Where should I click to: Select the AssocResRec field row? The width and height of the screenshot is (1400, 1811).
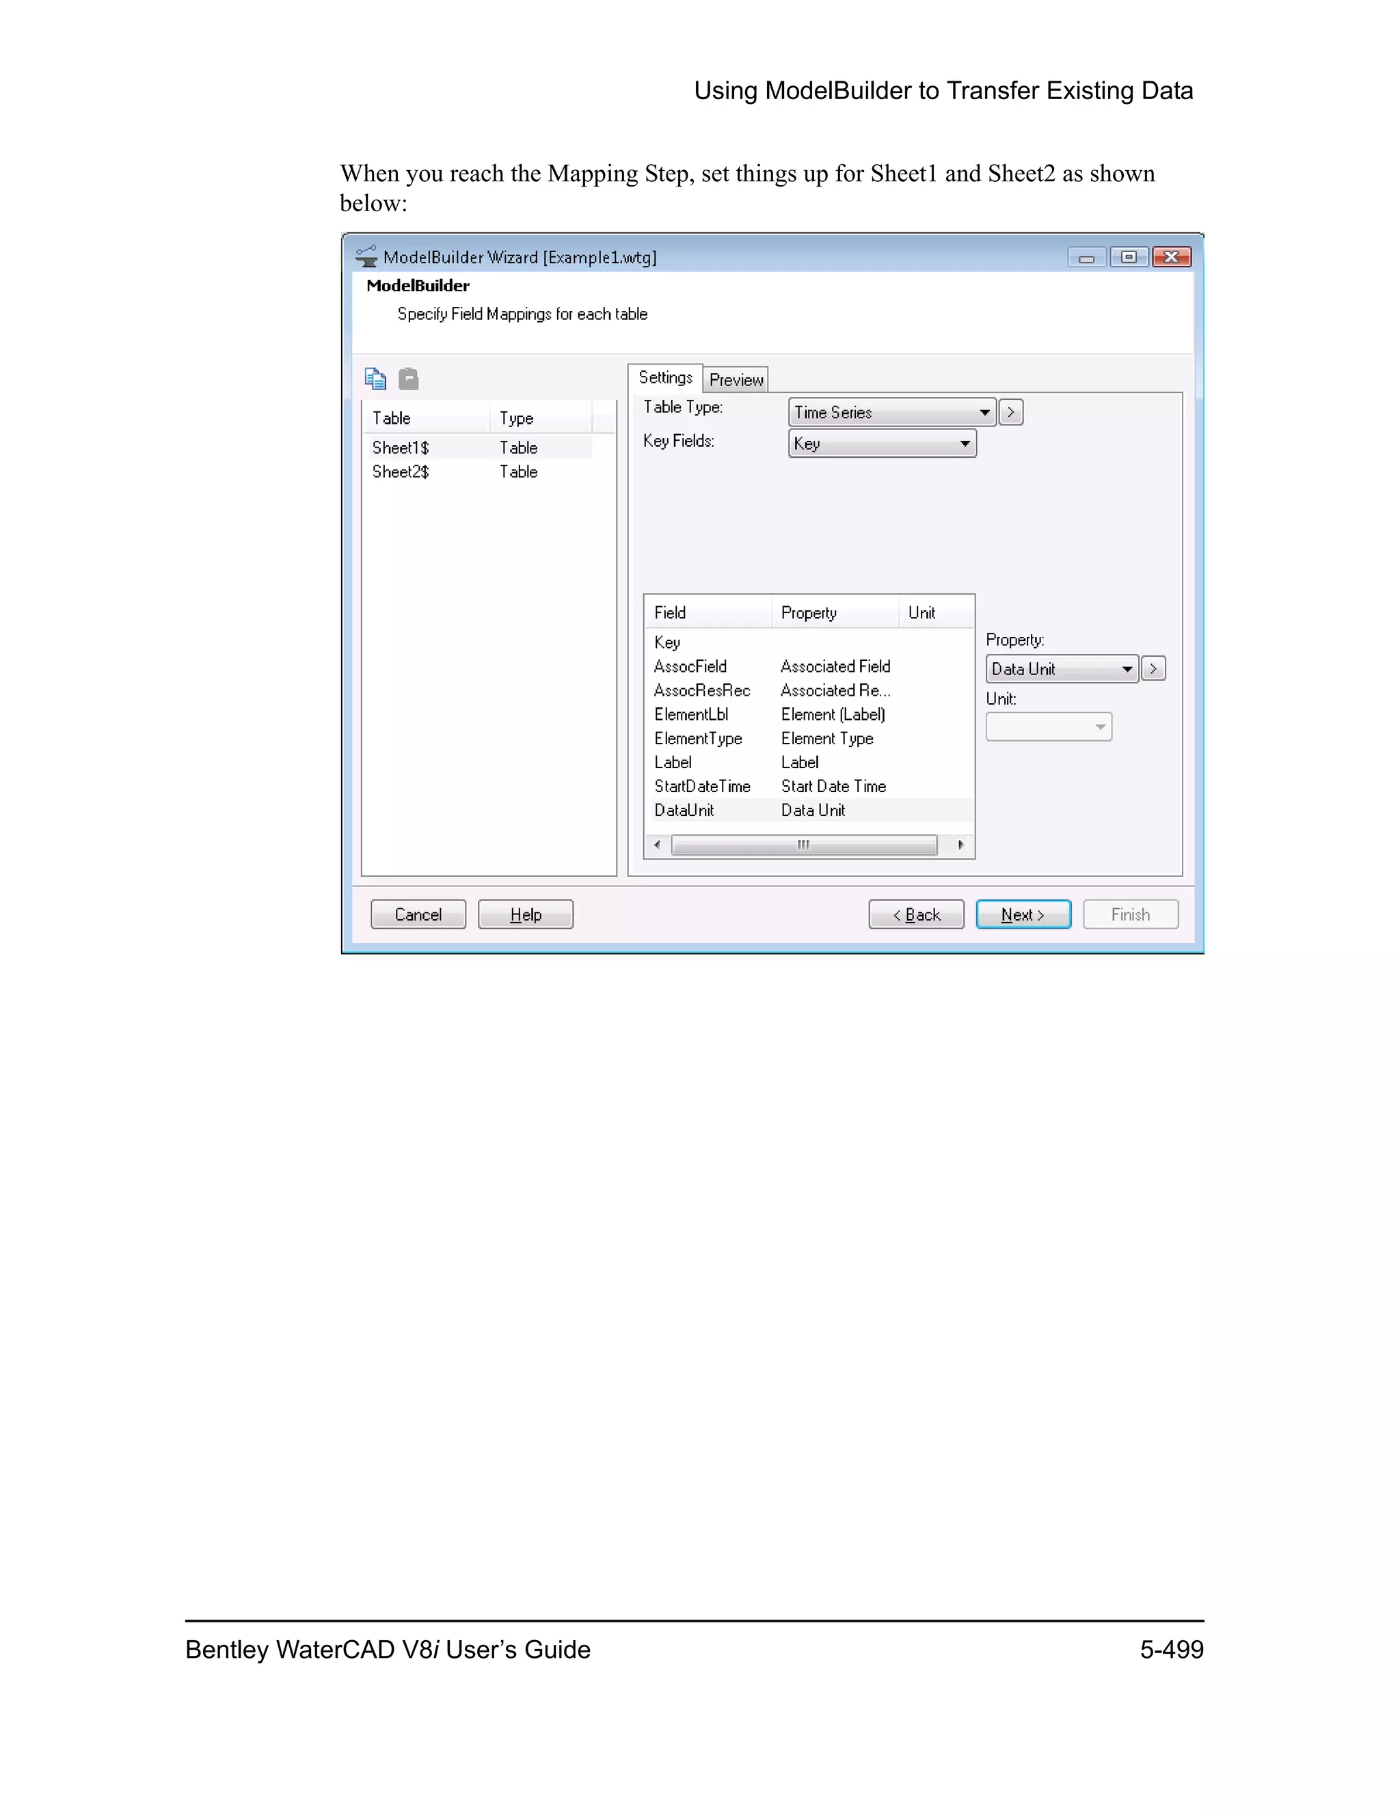(809, 691)
